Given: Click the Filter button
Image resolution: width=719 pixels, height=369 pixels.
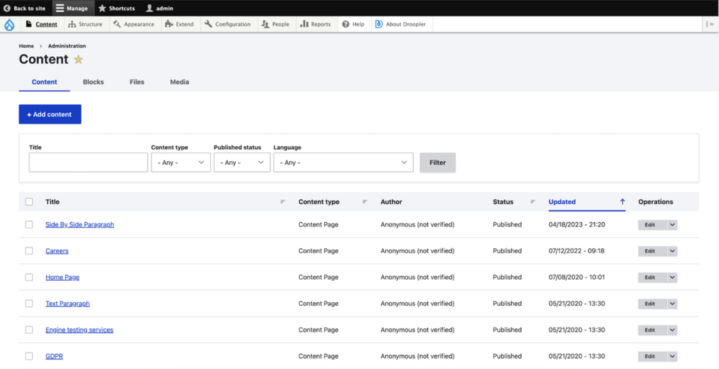Looking at the screenshot, I should tap(437, 163).
